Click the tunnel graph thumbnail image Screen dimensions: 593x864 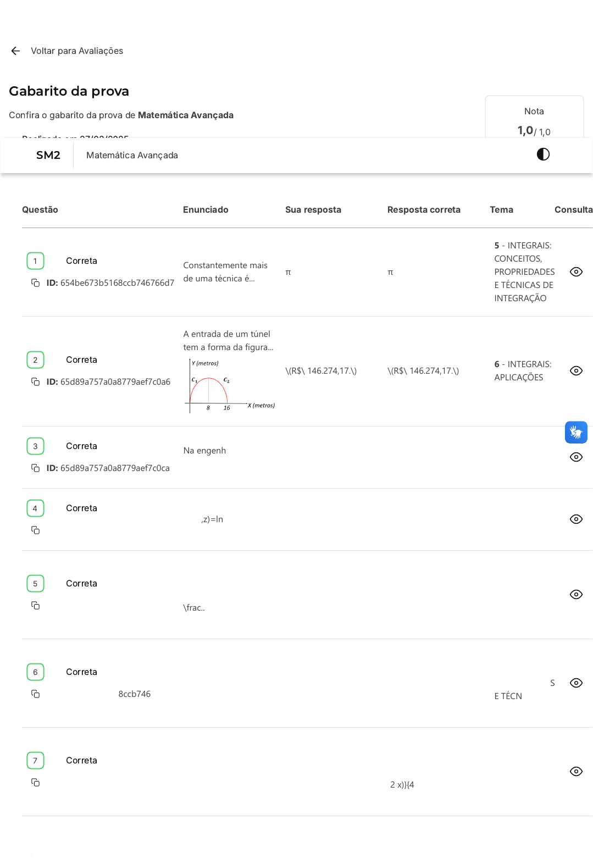(x=230, y=385)
